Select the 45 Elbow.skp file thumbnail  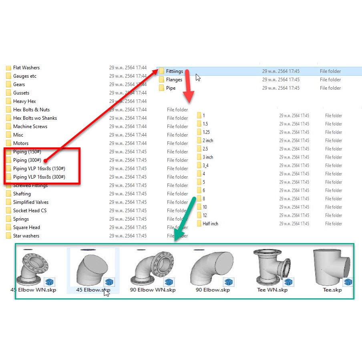click(92, 268)
